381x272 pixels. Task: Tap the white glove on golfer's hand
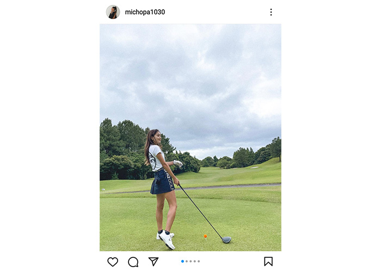tap(178, 163)
